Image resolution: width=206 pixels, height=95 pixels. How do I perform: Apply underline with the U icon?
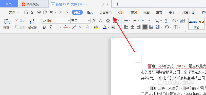pos(57,27)
